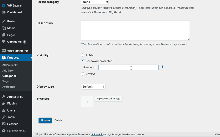Click the WooCommerce logo icon
This screenshot has width=220, height=137.
pos(4,51)
